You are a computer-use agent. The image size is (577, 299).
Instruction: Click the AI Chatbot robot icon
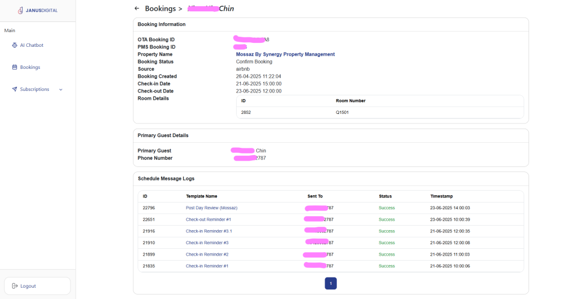[x=15, y=45]
